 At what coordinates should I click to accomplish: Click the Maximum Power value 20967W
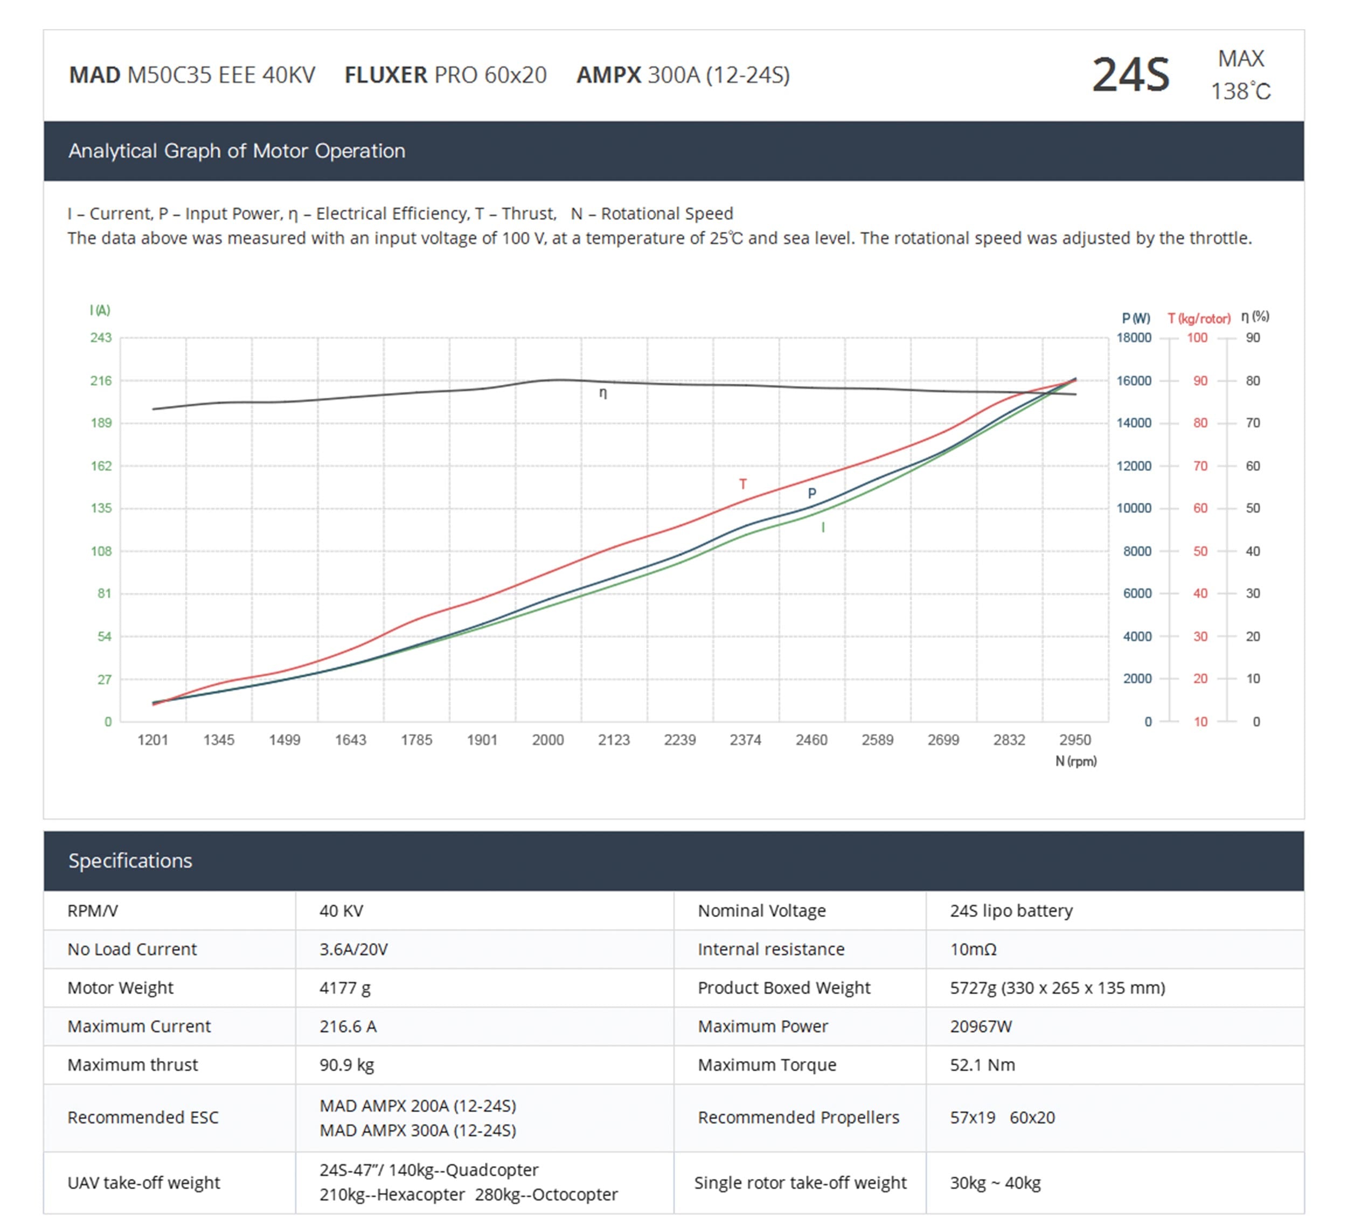tap(981, 1026)
